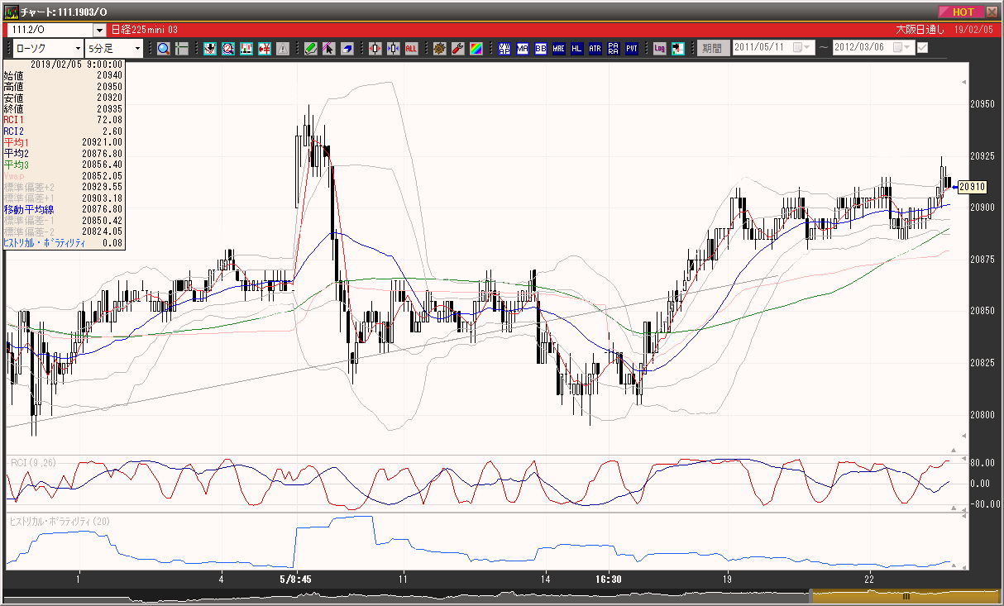This screenshot has width=1004, height=606.
Task: Toggle the ATR indicator button
Action: [595, 48]
